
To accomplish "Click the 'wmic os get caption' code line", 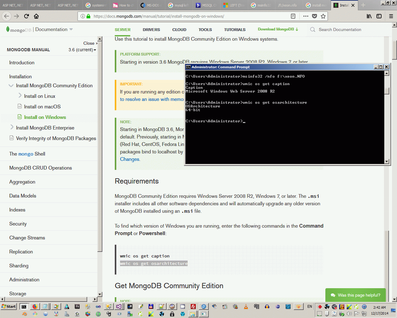I will [145, 256].
